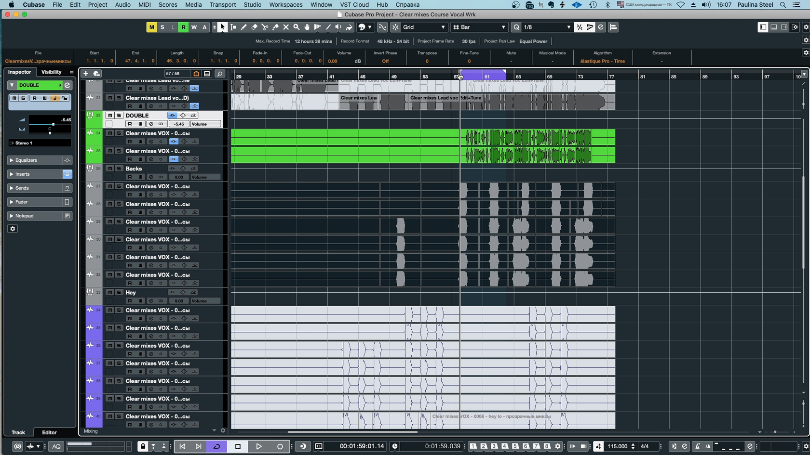Switch to the Editor tab

(49, 432)
